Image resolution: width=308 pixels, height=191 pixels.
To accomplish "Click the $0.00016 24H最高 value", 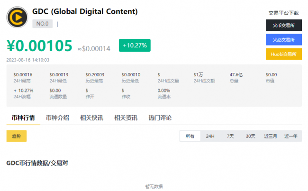I will 23,75.
